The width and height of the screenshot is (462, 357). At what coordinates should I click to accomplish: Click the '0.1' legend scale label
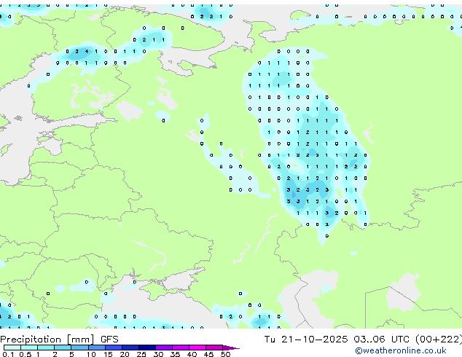8,354
